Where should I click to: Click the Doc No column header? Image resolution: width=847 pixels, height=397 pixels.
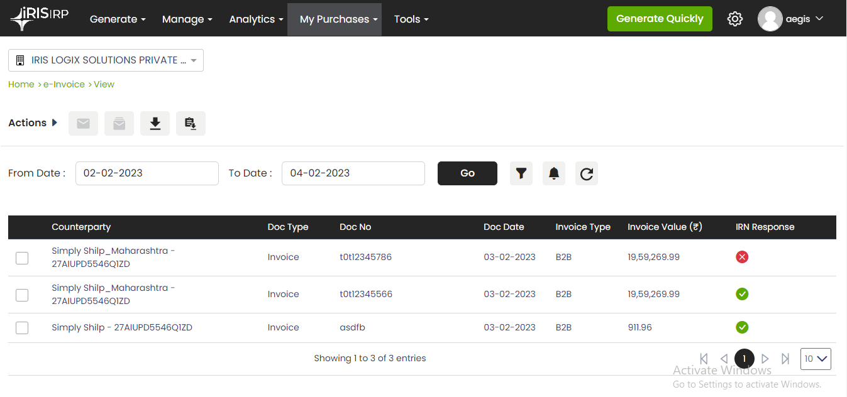coord(355,227)
